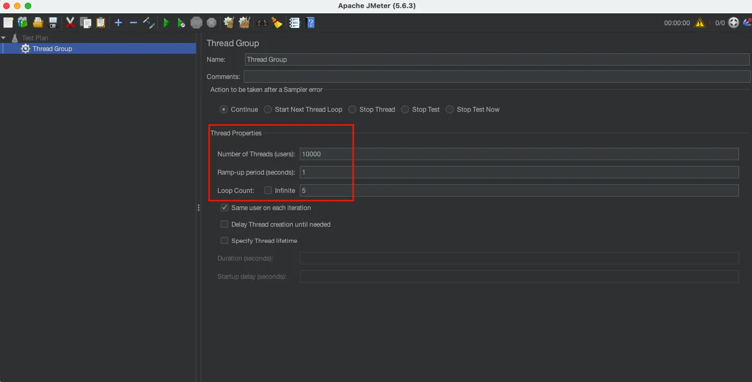Screen dimensions: 752x382
Task: Click the Thread Group panel heading
Action: coord(233,43)
